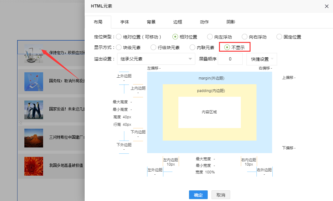This screenshot has height=201, width=333.
Task: Close the HTML元素 dialog
Action: coord(327,6)
